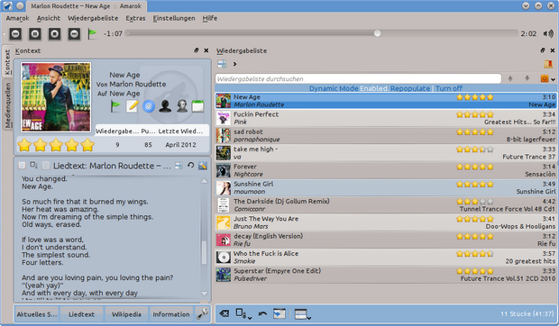Viewport: 559px width, 326px height.
Task: Select the sad robot track
Action: coord(386,136)
